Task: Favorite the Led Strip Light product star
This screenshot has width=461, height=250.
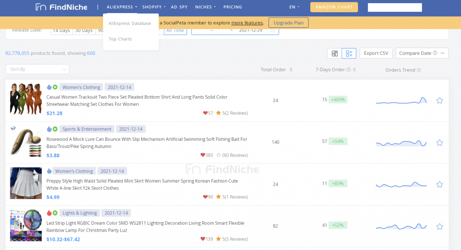Action: [439, 227]
